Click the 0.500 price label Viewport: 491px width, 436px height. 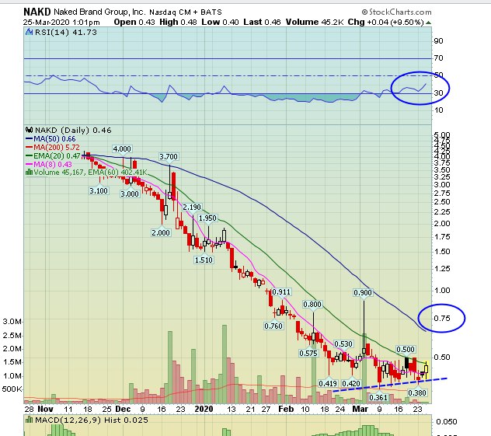tap(406, 349)
